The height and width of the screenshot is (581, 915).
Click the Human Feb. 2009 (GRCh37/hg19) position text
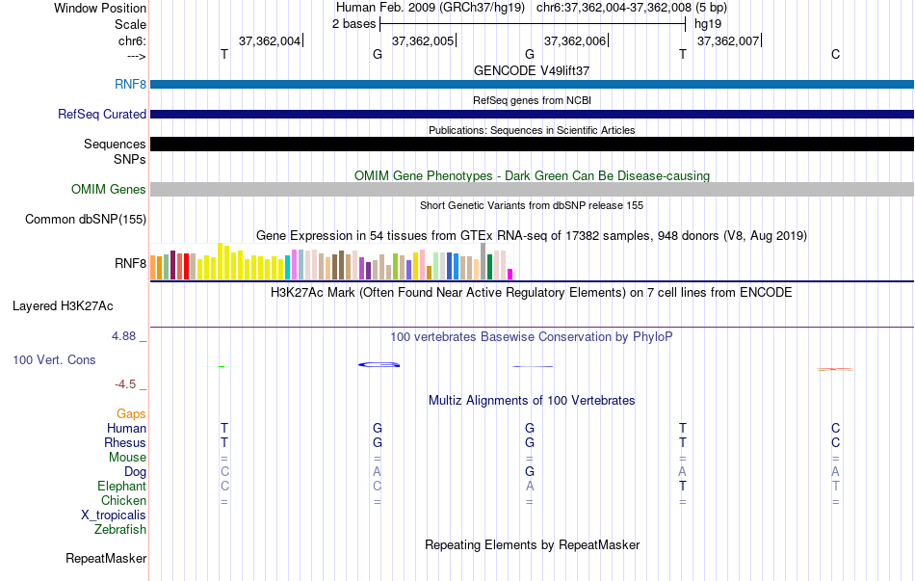point(431,8)
